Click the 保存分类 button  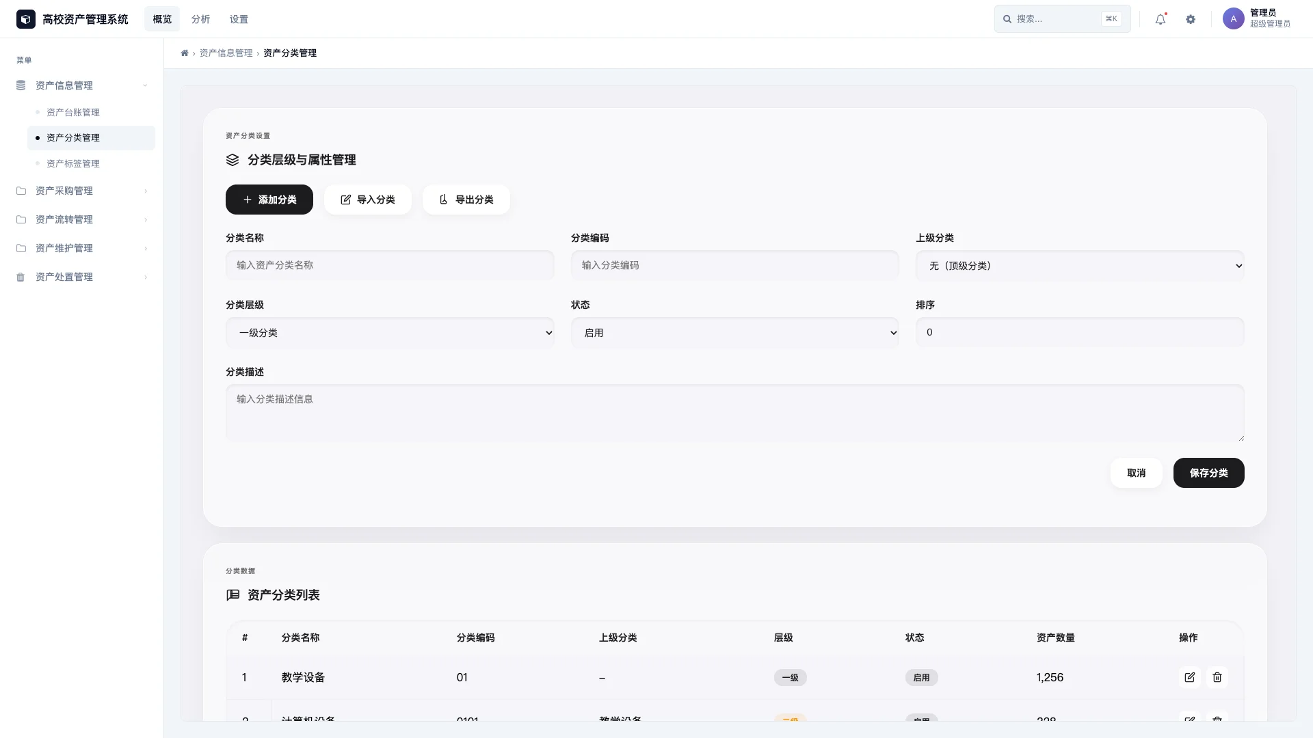[1208, 473]
